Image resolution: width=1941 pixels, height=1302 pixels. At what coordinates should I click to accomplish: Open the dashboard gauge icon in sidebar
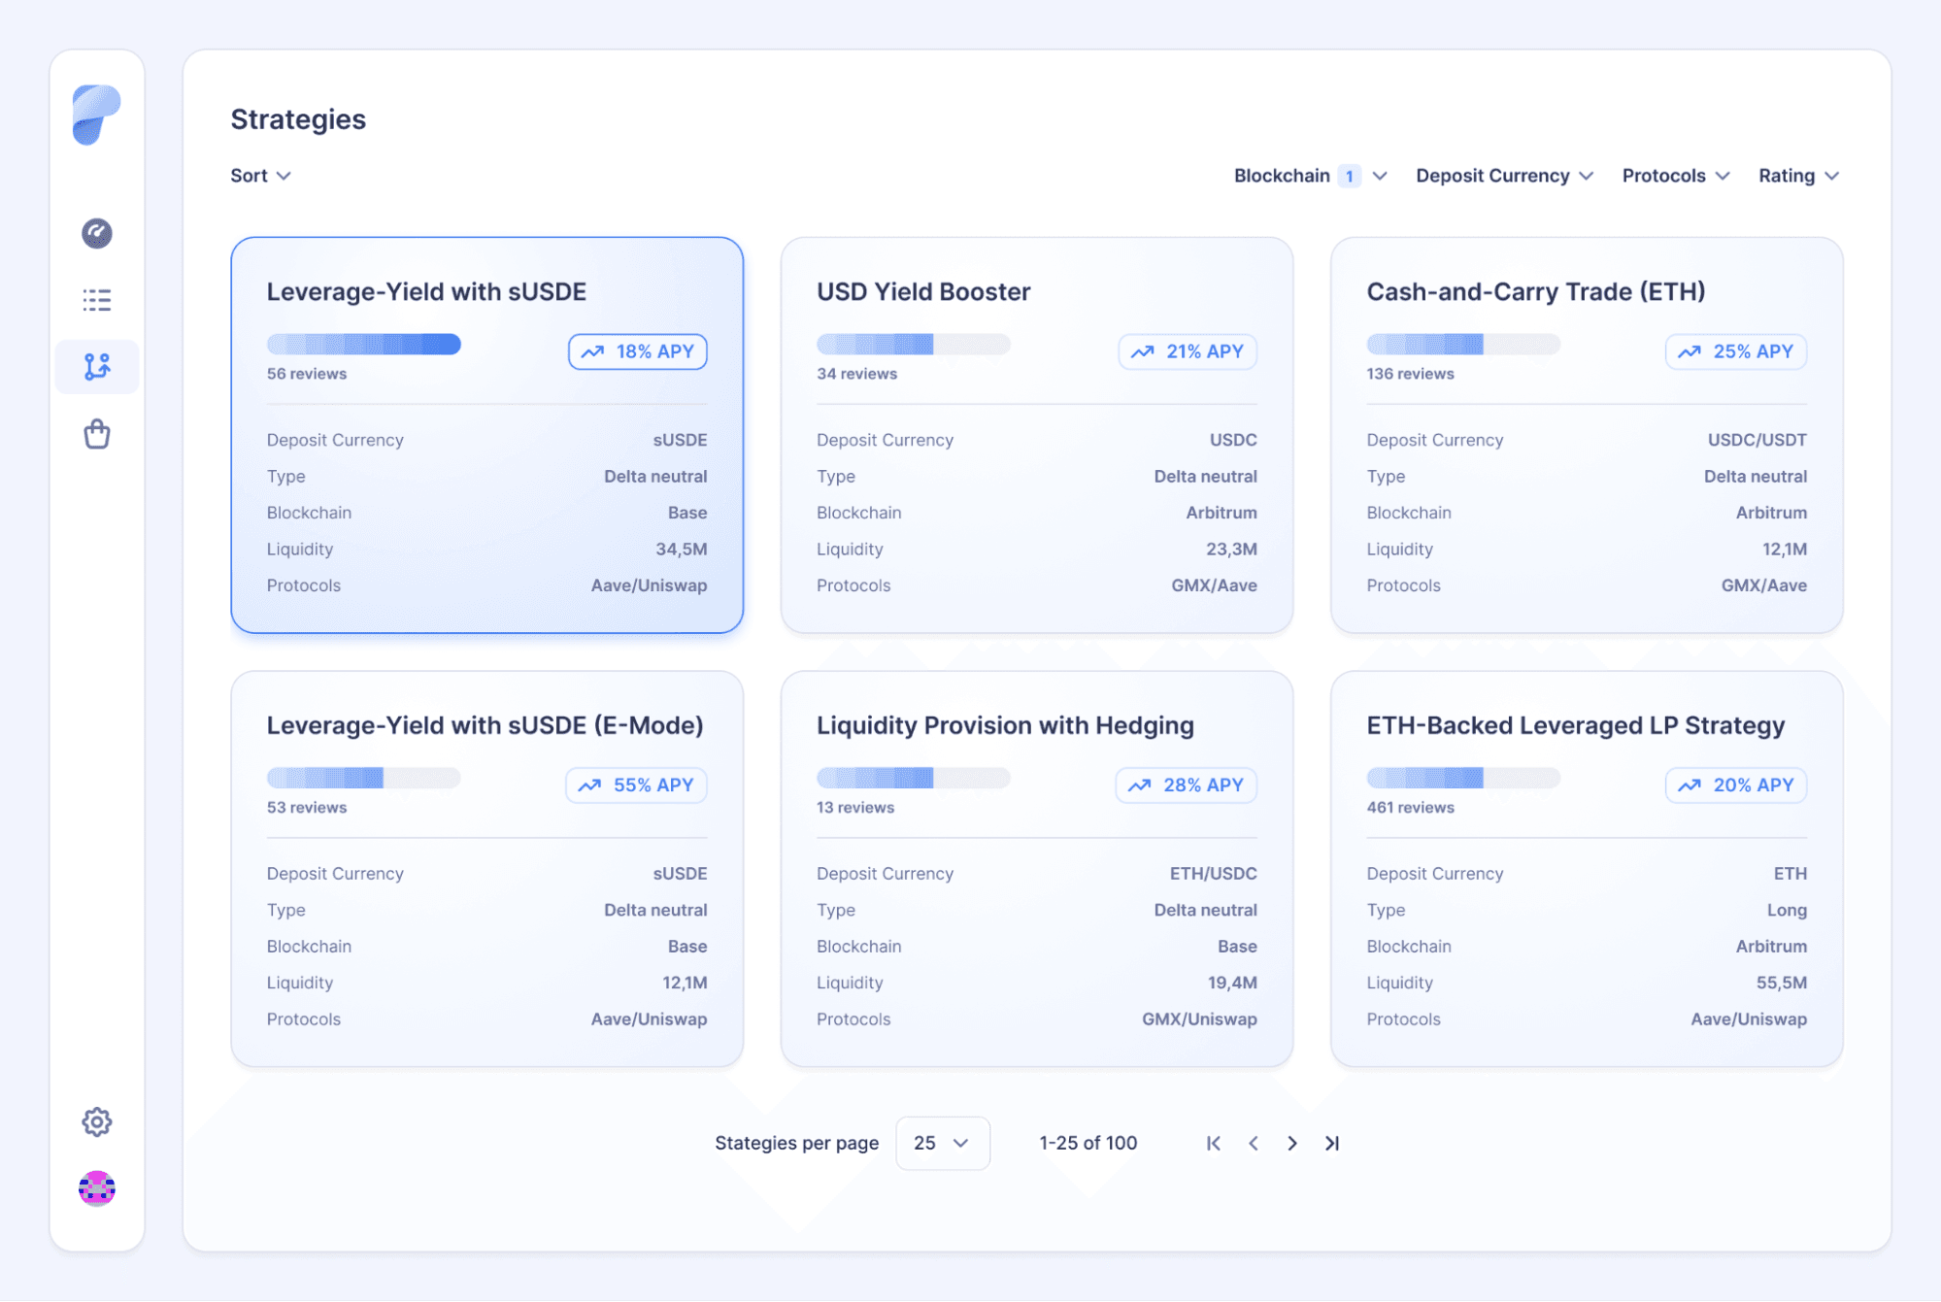click(x=96, y=233)
